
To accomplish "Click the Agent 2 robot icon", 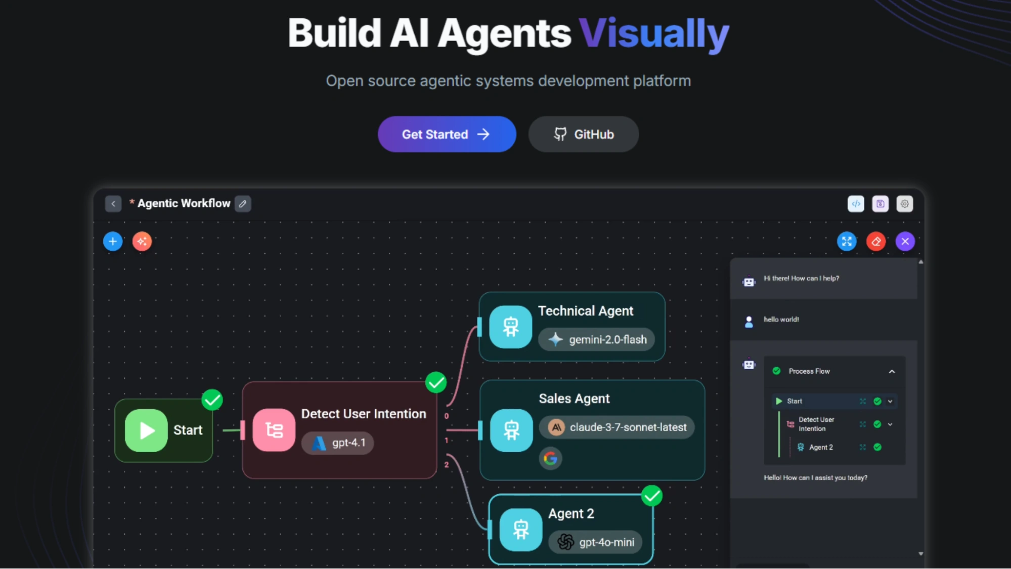I will click(x=521, y=530).
